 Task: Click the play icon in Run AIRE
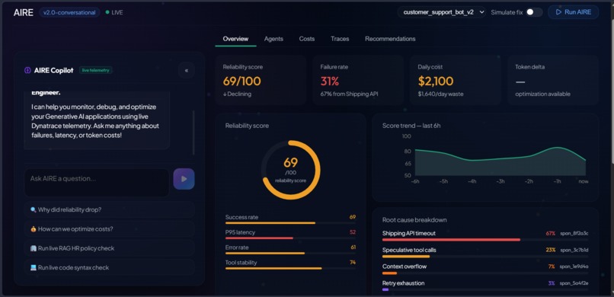tap(559, 12)
